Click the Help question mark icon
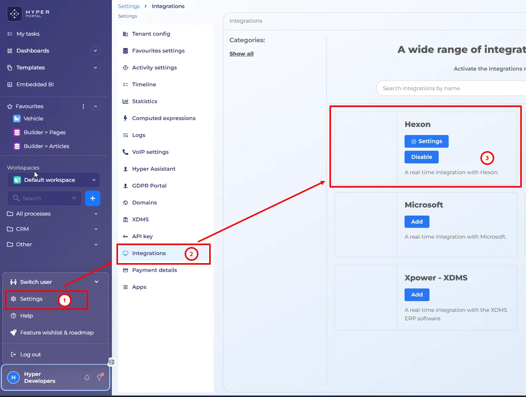The width and height of the screenshot is (526, 397). [x=13, y=316]
